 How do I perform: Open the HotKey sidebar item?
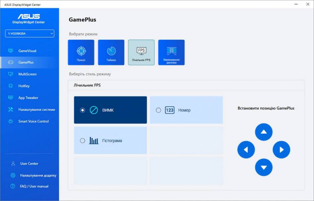(24, 86)
